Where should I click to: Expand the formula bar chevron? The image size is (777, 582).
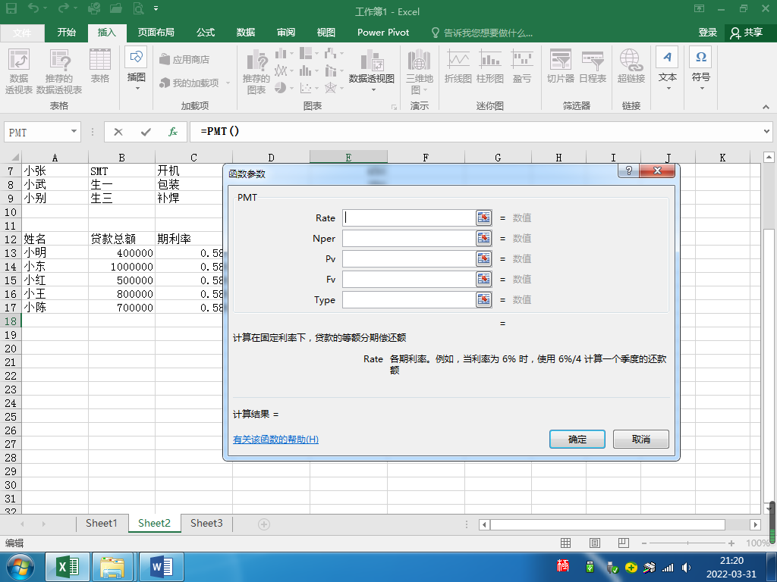click(x=766, y=132)
